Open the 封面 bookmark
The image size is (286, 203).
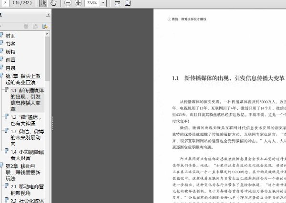pyautogui.click(x=10, y=36)
